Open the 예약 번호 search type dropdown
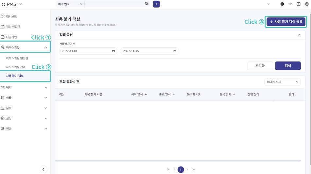Image resolution: width=311 pixels, height=174 pixels. 70,4
